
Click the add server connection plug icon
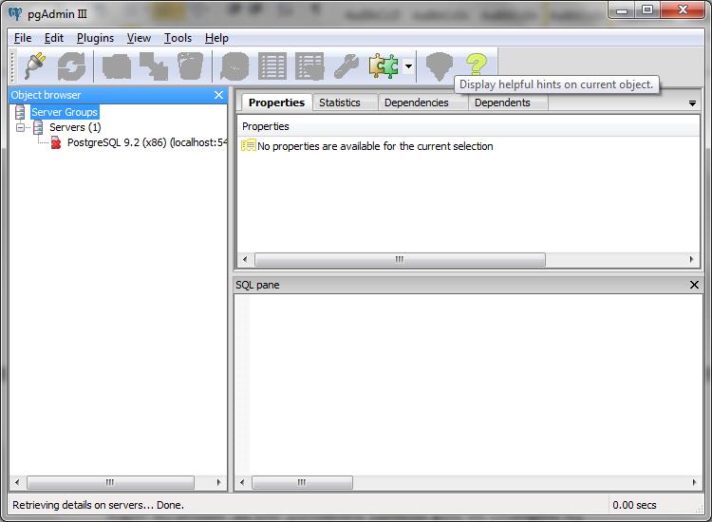tap(35, 66)
